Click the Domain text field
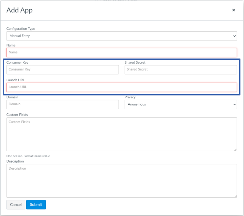Viewport: 244px width, 216px height. click(x=63, y=104)
